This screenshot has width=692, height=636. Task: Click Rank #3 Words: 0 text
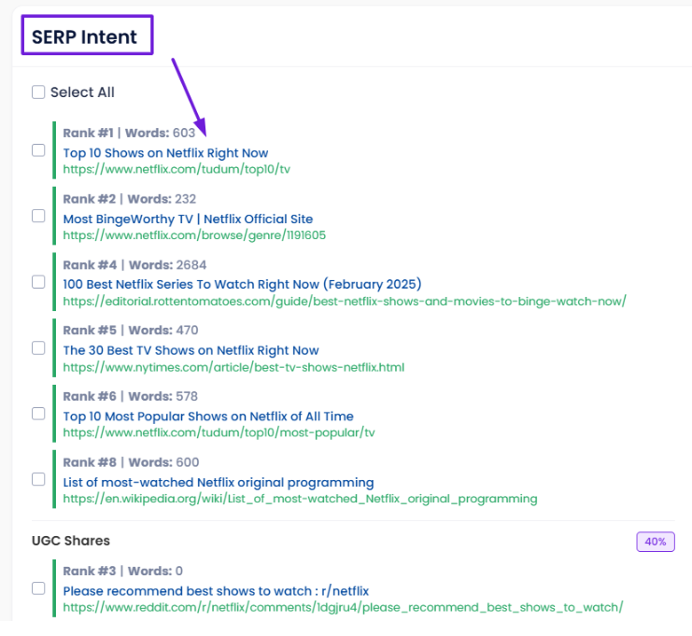point(122,572)
